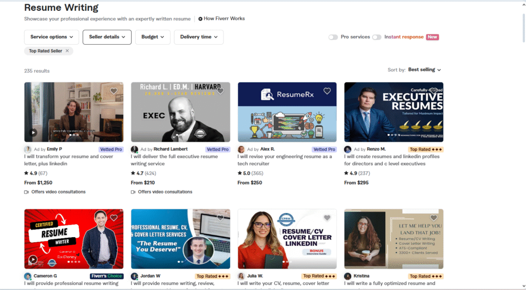Favorite Emily P's gig with heart icon
This screenshot has height=290, width=526.
coord(114,91)
